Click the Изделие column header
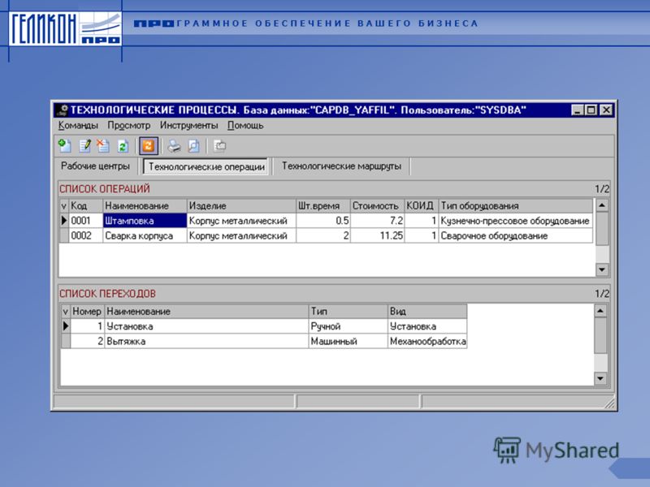This screenshot has width=650, height=487. 241,206
